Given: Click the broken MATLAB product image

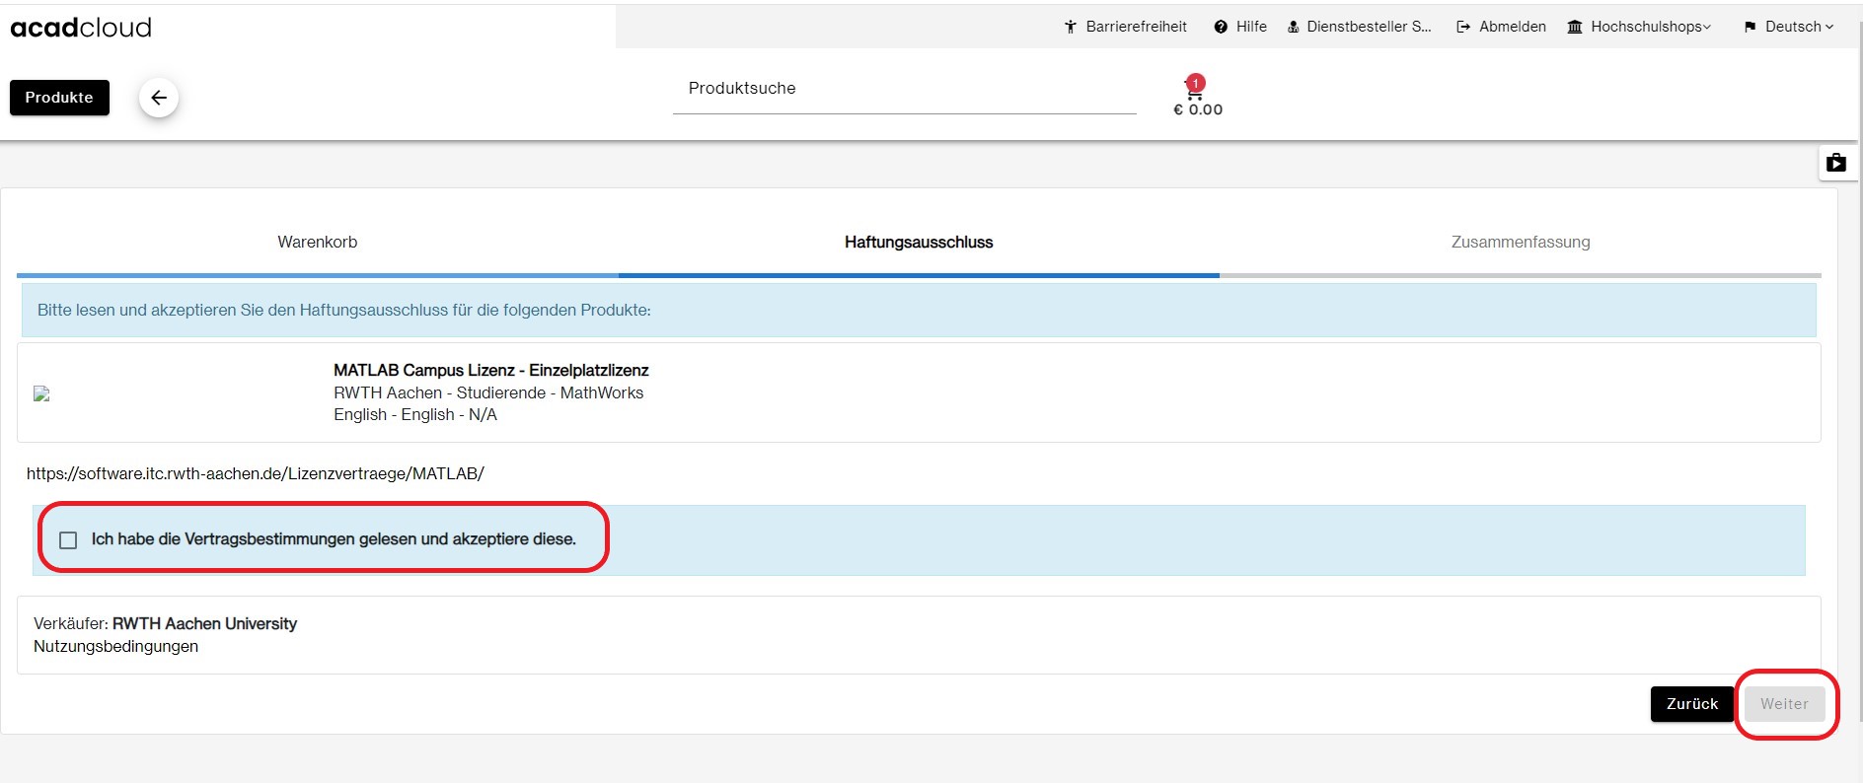Looking at the screenshot, I should 41,393.
